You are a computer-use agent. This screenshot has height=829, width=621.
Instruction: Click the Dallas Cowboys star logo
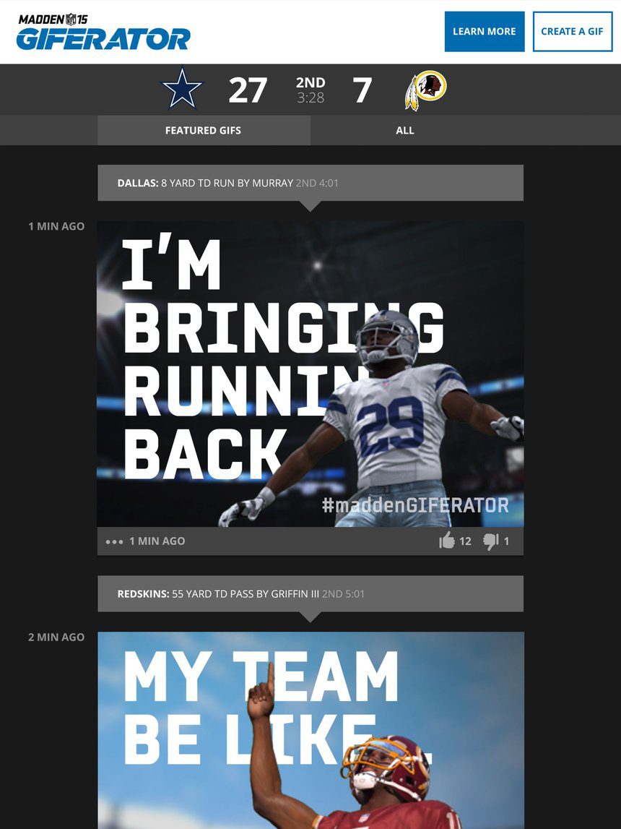tap(182, 89)
